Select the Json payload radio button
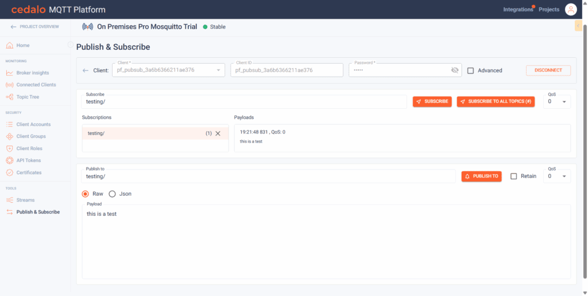The height and width of the screenshot is (296, 588). (113, 194)
